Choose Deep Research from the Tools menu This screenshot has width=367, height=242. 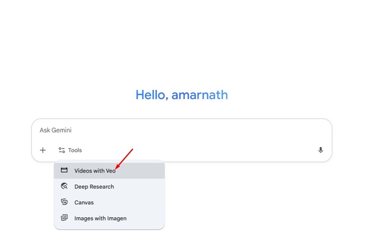[x=94, y=186]
